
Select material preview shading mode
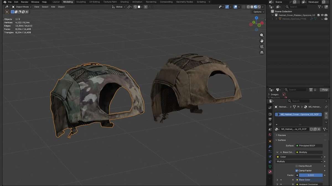coord(255,7)
